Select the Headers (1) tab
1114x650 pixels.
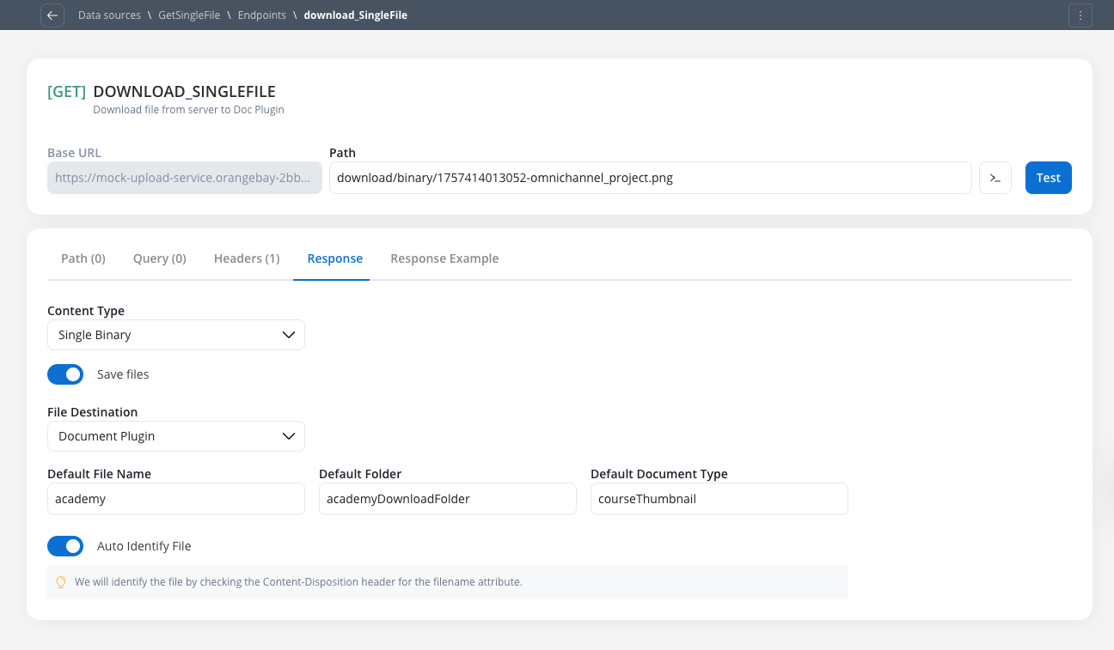click(247, 258)
